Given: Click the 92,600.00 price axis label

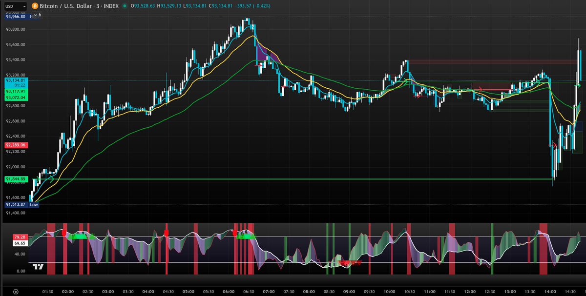Looking at the screenshot, I should point(15,121).
